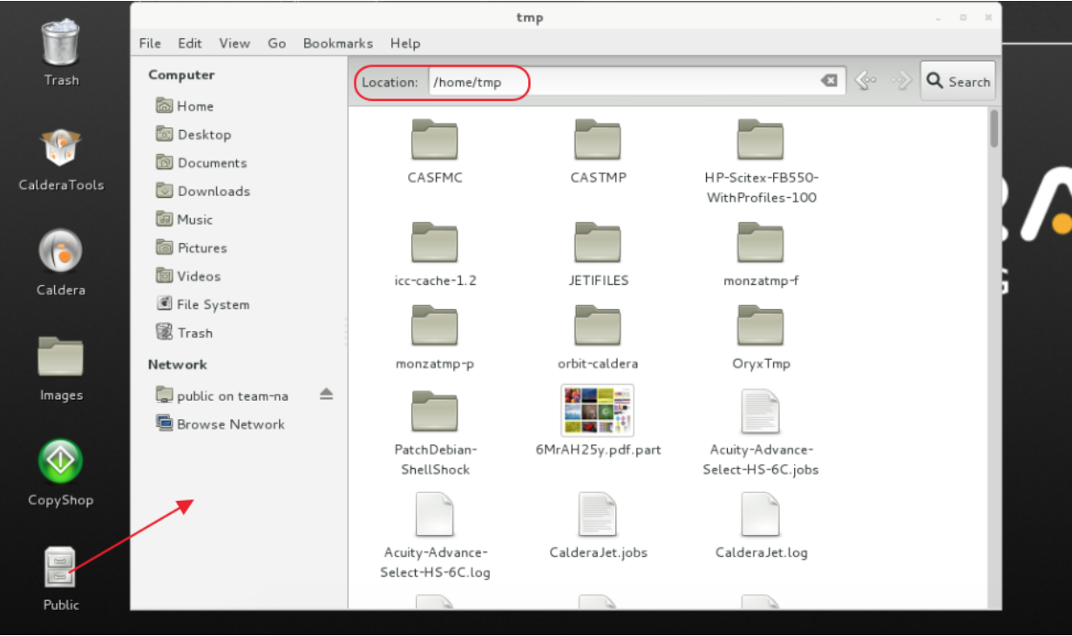Click the vertical scrollbar of the file view
Viewport: 1072px width, 636px height.
point(994,129)
